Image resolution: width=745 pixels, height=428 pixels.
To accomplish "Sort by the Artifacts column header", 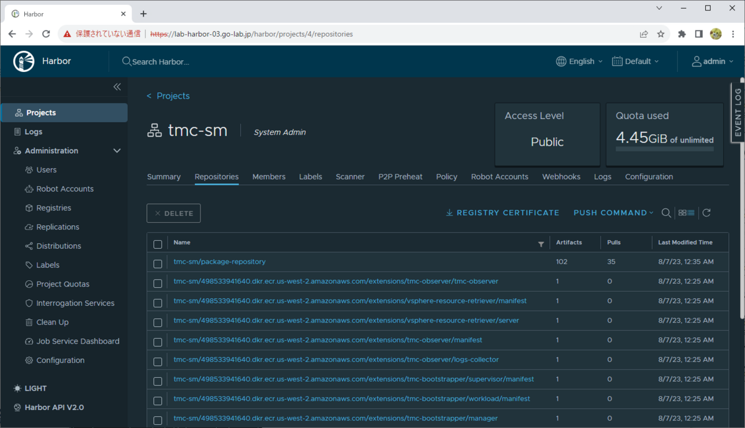I will (569, 243).
